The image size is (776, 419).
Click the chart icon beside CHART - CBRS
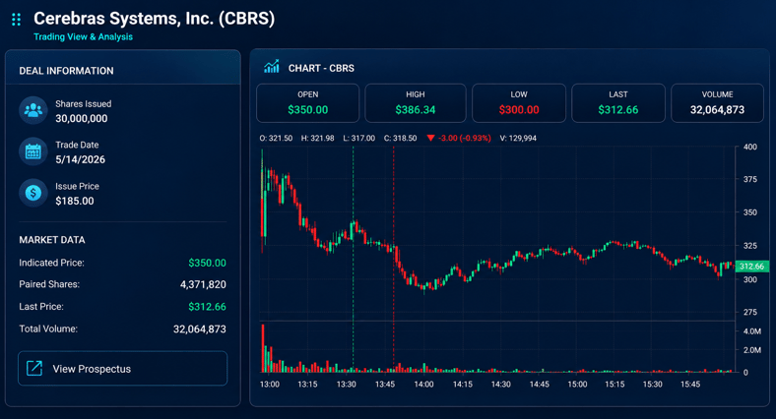point(271,67)
